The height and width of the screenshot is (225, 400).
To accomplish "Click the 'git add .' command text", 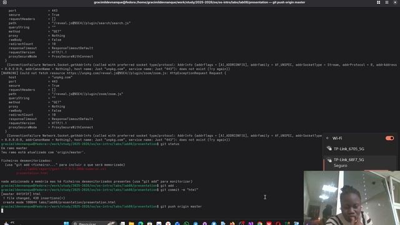I will 169,186.
